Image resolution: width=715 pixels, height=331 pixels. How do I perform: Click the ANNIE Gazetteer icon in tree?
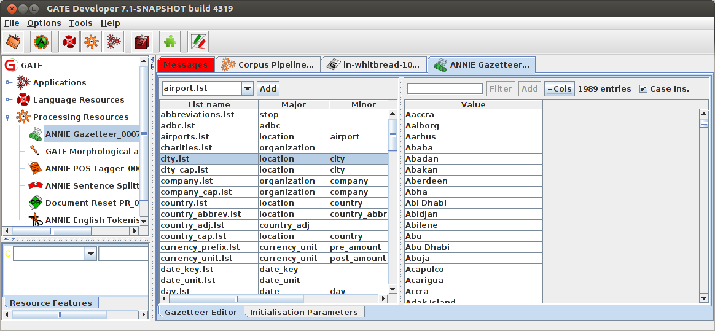tap(36, 134)
